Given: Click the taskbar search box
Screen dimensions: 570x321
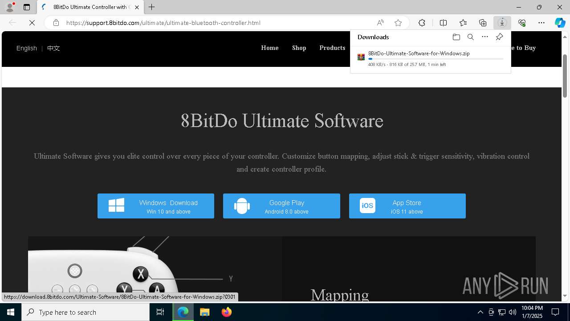Looking at the screenshot, I should click(85, 312).
